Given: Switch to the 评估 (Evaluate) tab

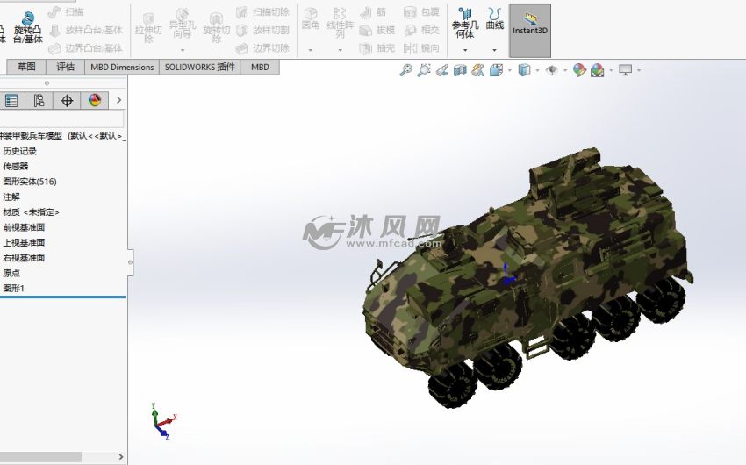Looking at the screenshot, I should click(x=65, y=67).
